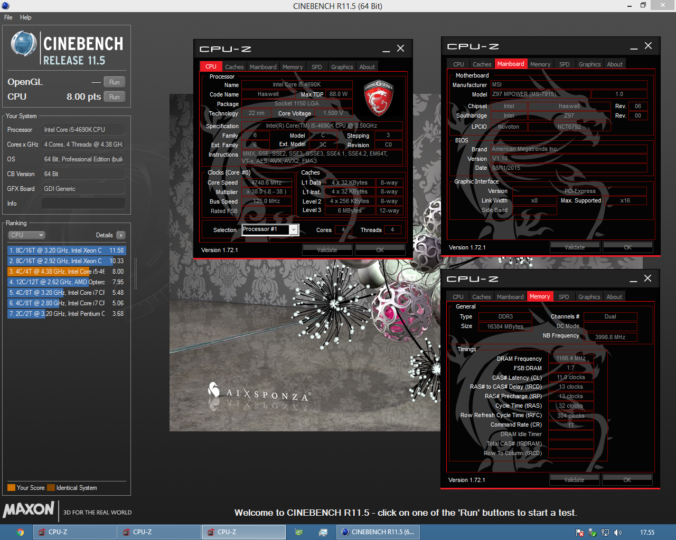Open the File menu in Cinebench

[x=8, y=17]
